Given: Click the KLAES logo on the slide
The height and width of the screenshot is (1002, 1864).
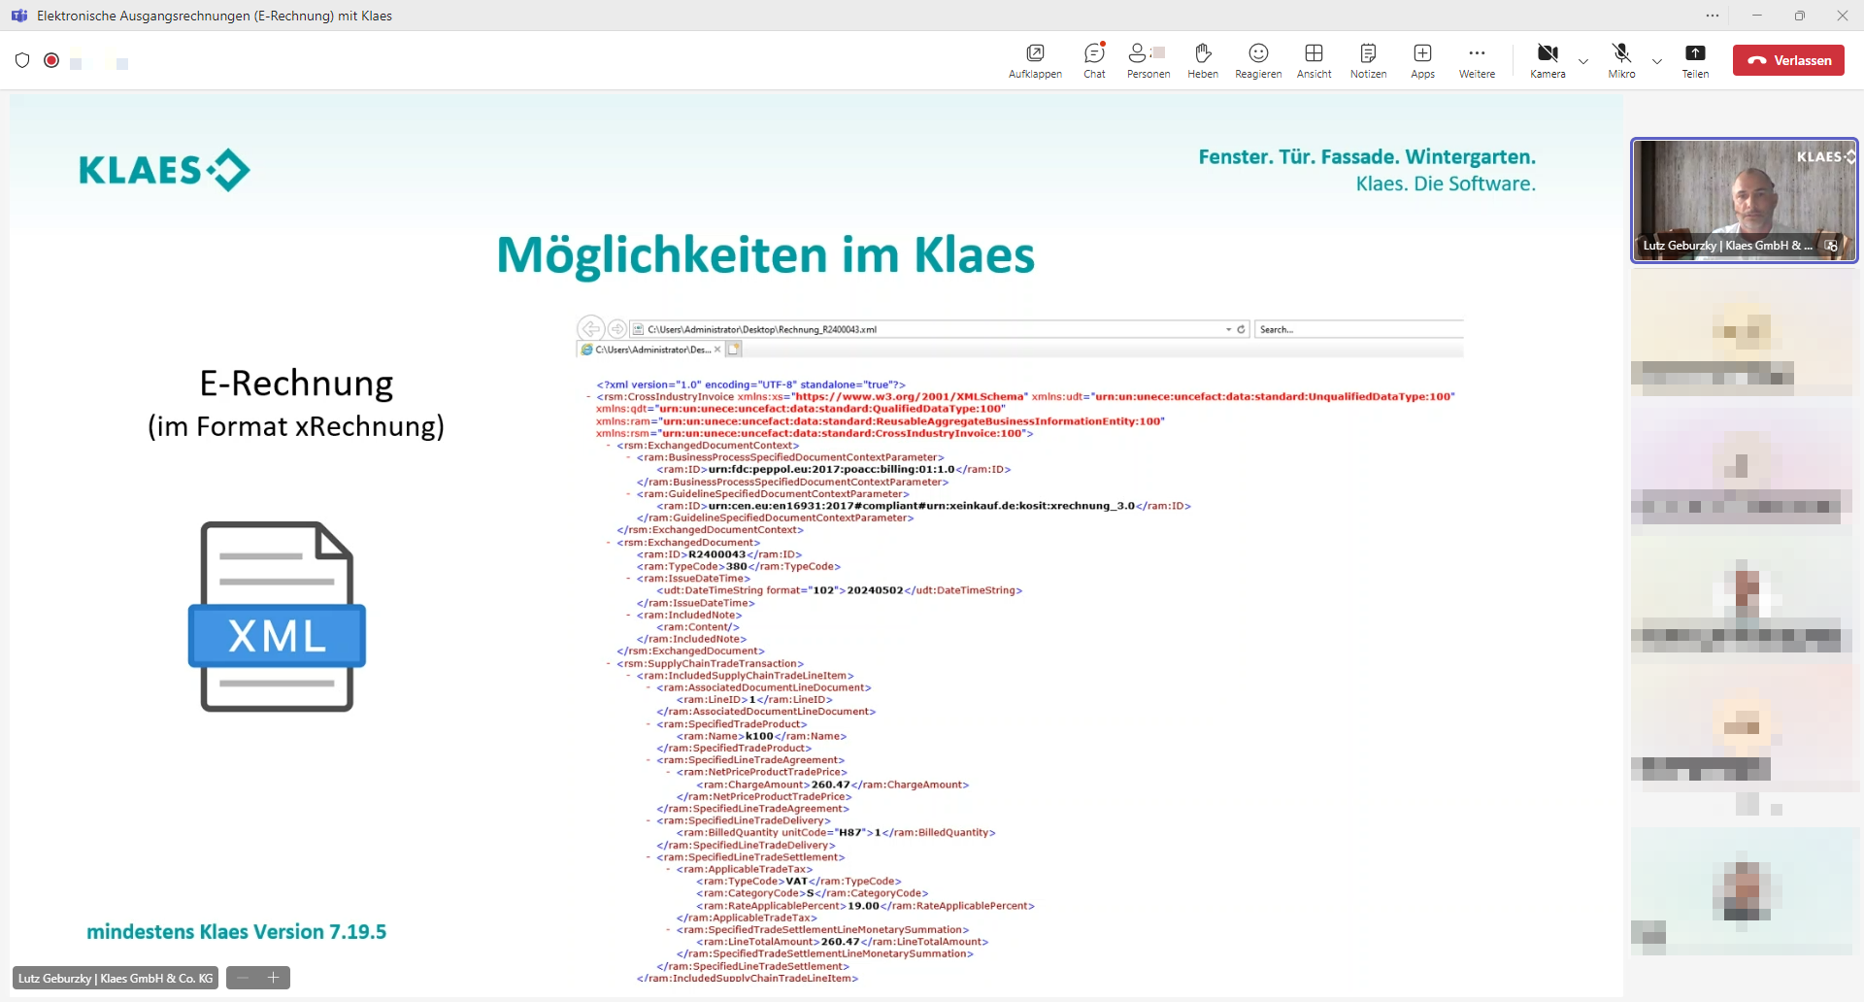Looking at the screenshot, I should click(x=164, y=170).
